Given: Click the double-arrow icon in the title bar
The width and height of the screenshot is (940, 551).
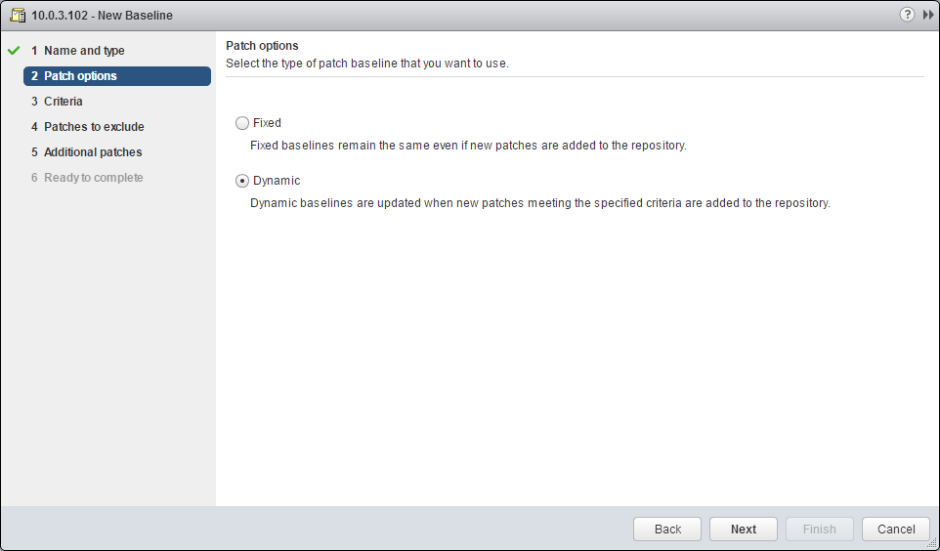Looking at the screenshot, I should pos(928,15).
